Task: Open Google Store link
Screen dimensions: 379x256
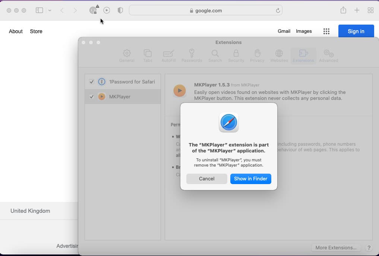Action: coord(36,31)
